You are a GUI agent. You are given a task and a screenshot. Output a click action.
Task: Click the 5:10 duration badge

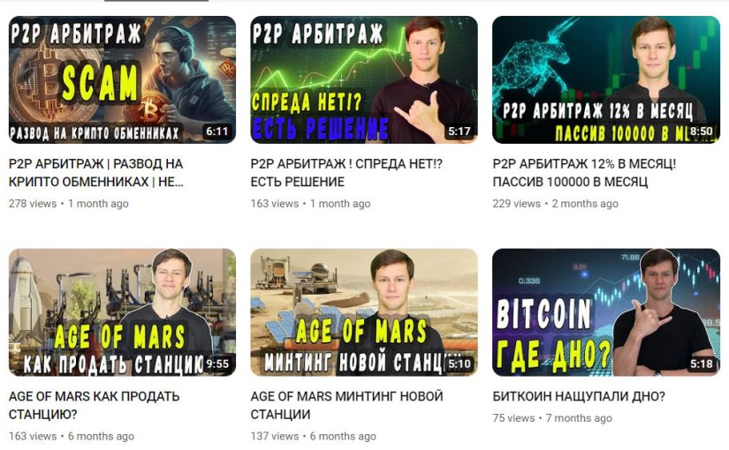click(459, 364)
